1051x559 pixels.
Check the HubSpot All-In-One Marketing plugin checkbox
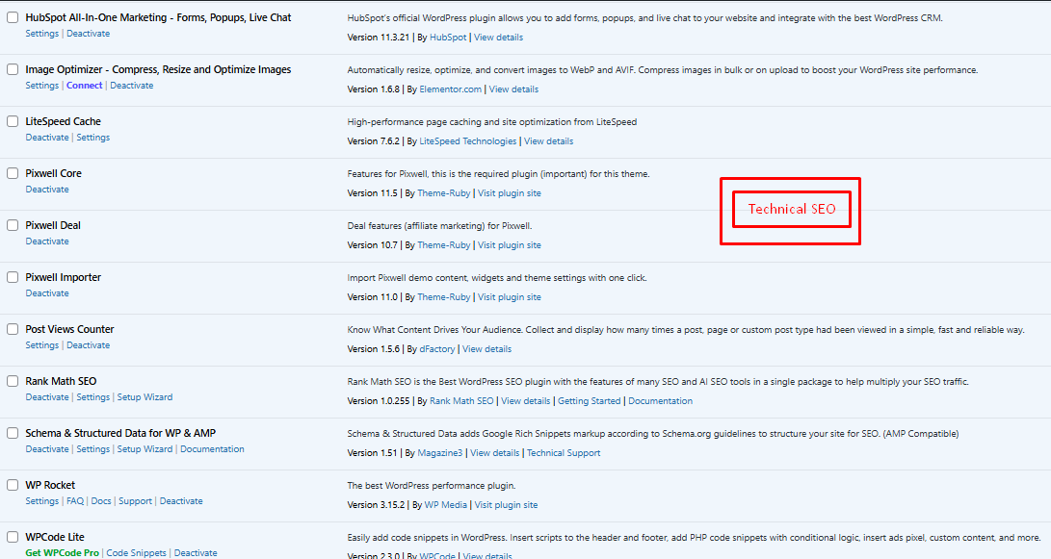tap(13, 17)
